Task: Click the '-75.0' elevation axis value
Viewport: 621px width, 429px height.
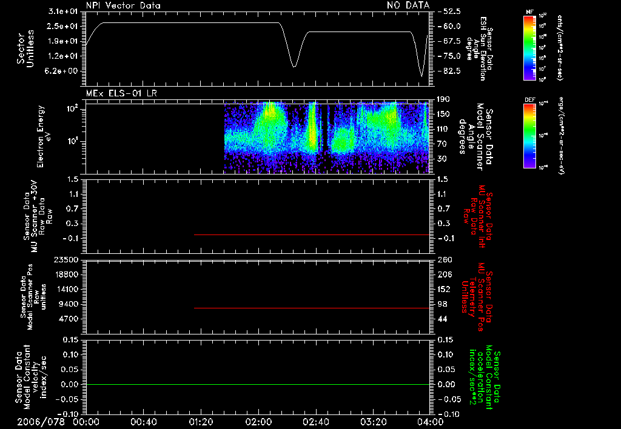Action: [449, 56]
